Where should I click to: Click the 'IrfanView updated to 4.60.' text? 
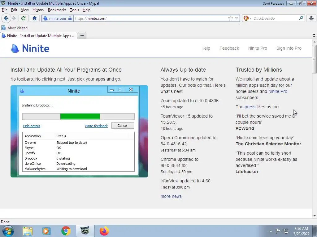[x=186, y=181]
